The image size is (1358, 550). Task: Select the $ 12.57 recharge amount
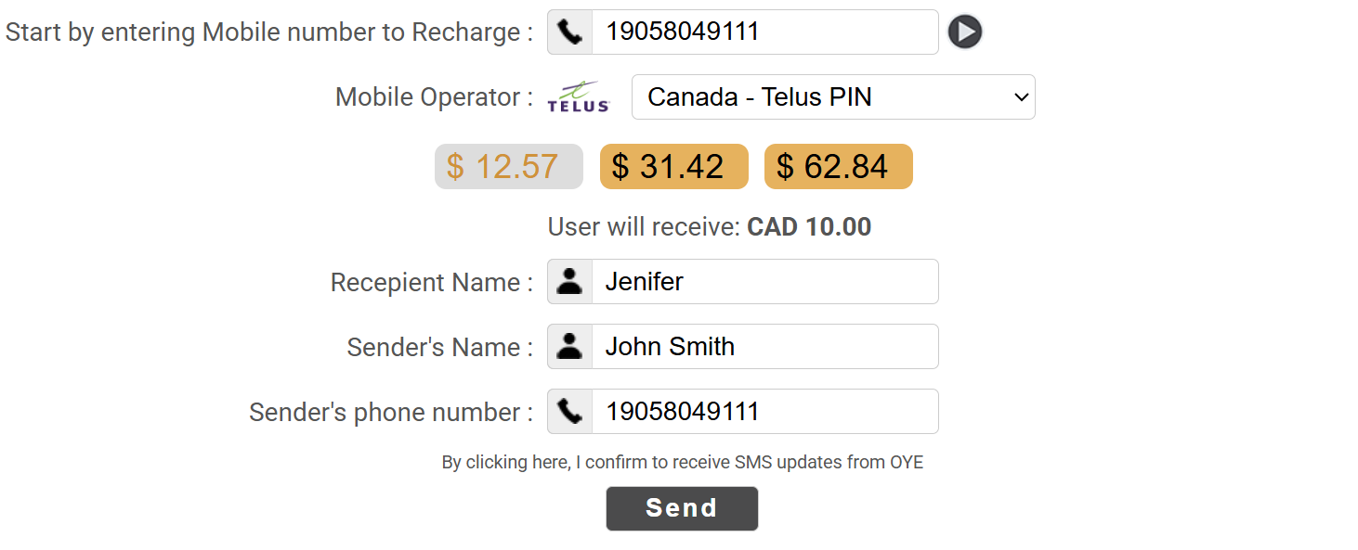[508, 167]
